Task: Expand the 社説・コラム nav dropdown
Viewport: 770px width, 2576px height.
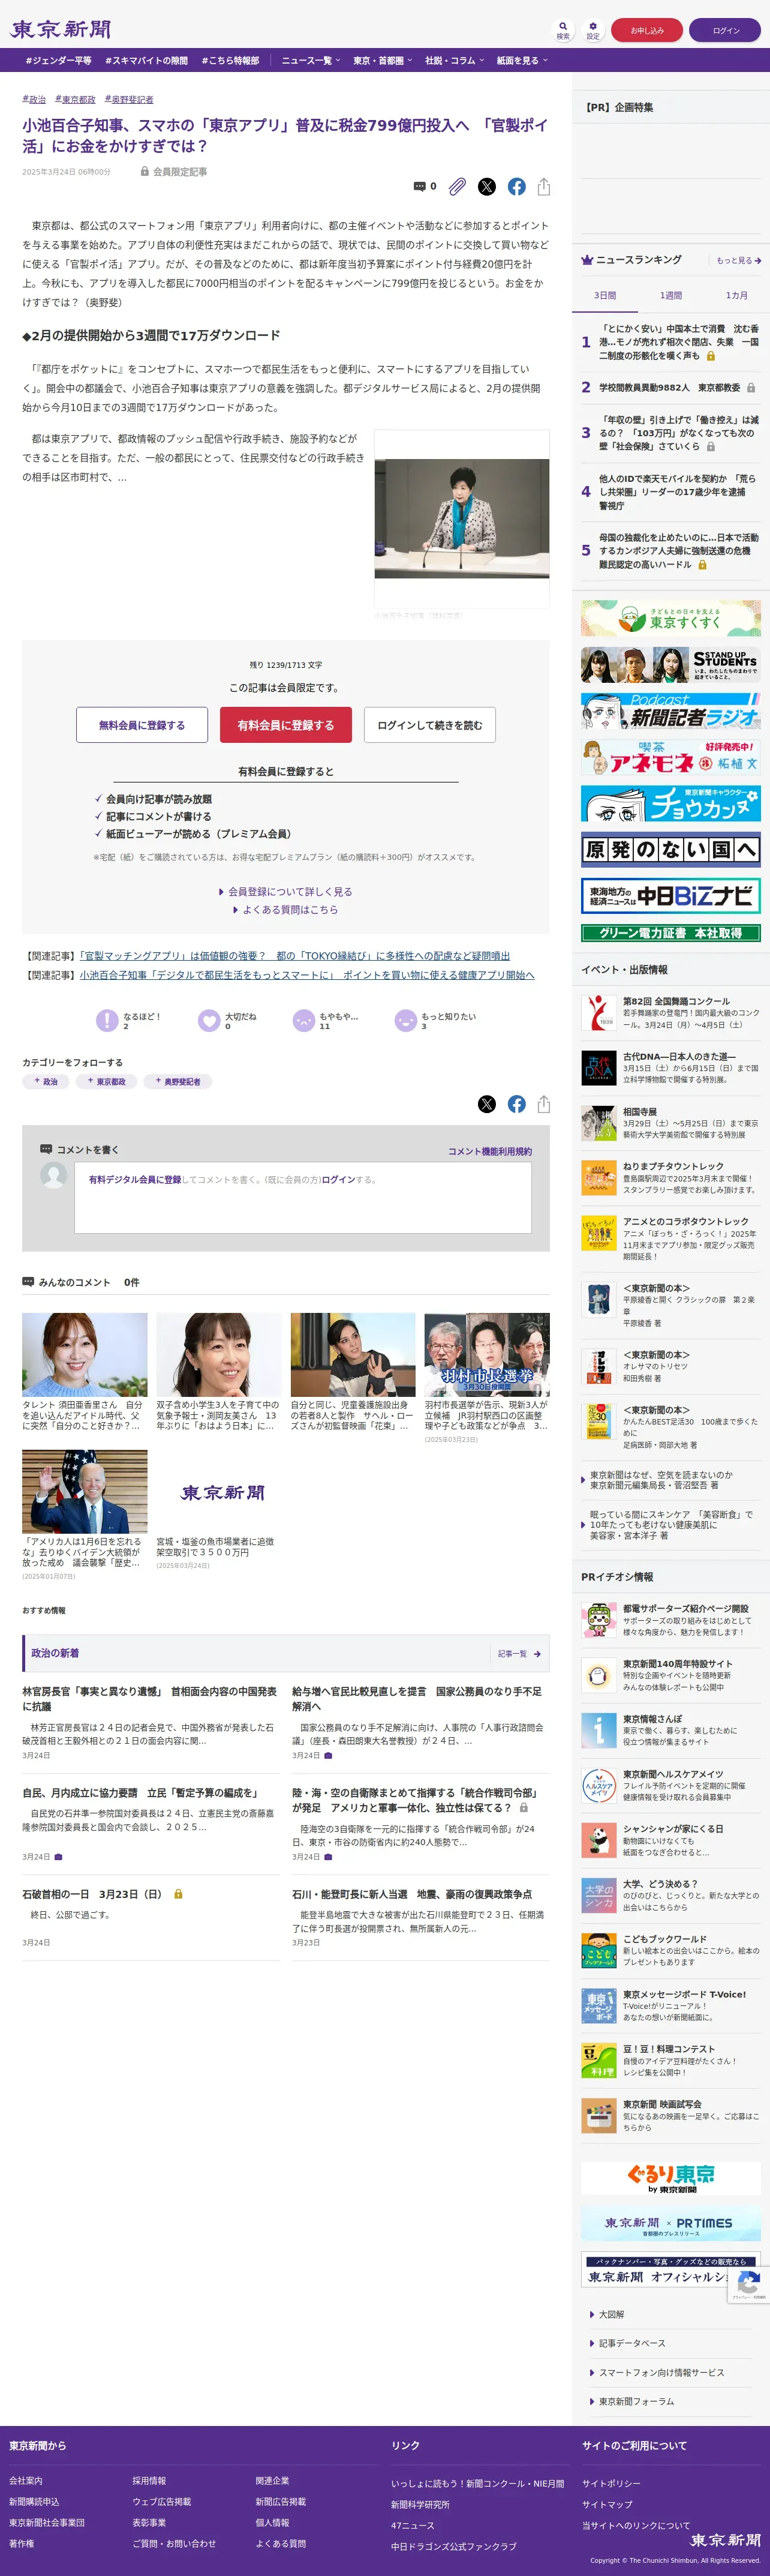Action: coord(454,60)
